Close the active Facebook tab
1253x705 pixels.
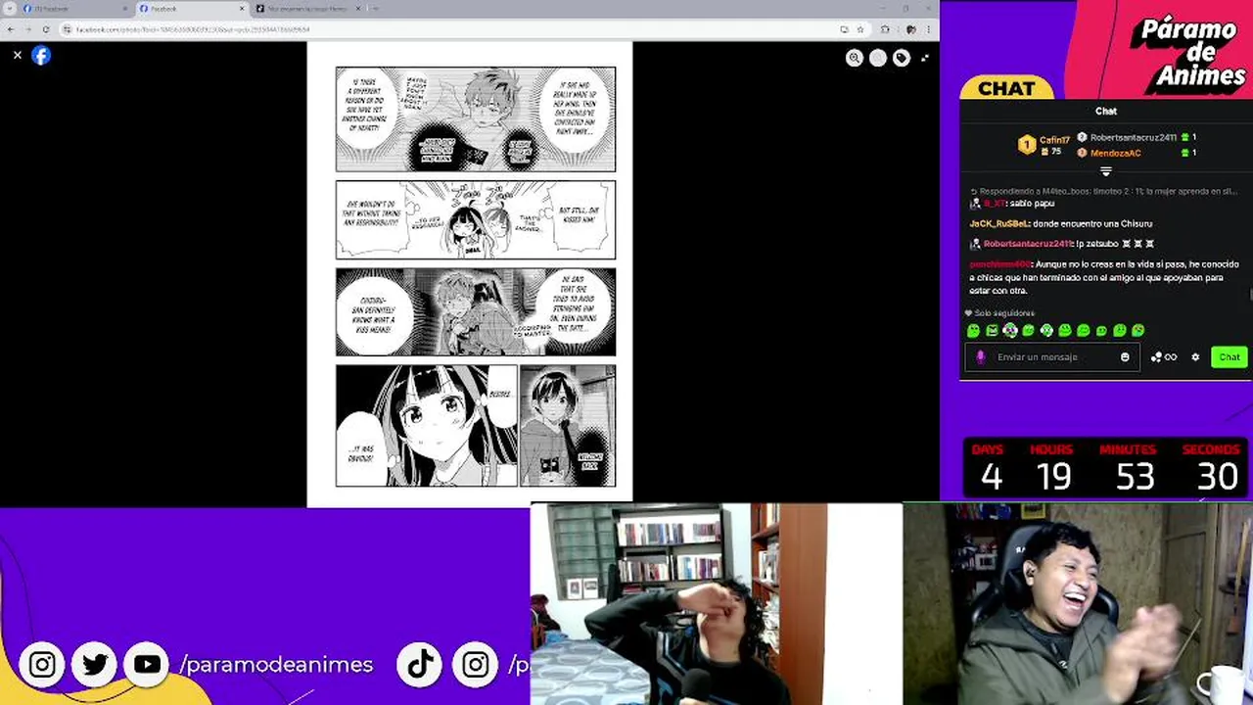click(241, 9)
